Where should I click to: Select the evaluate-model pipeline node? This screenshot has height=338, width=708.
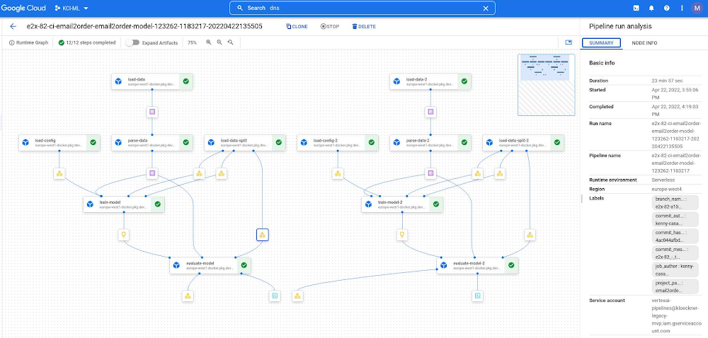210,265
